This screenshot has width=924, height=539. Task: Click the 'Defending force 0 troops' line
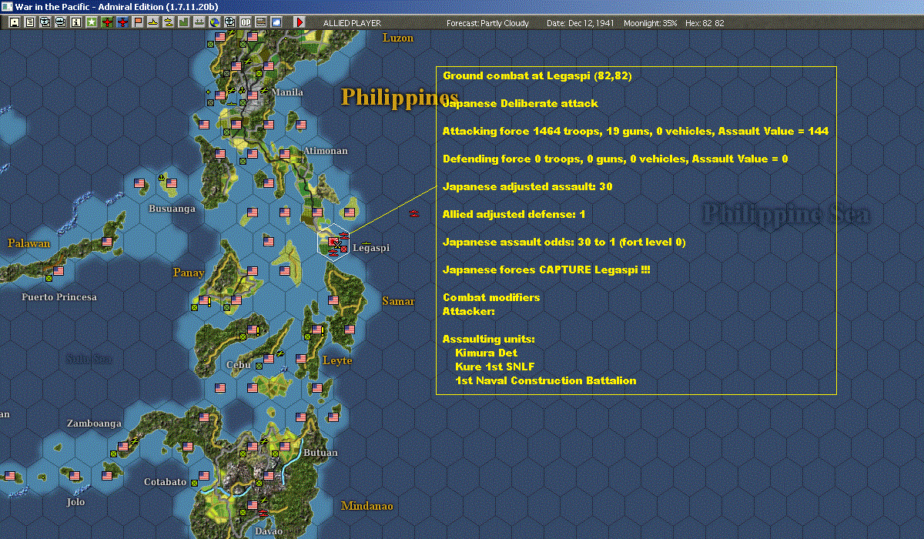point(615,159)
